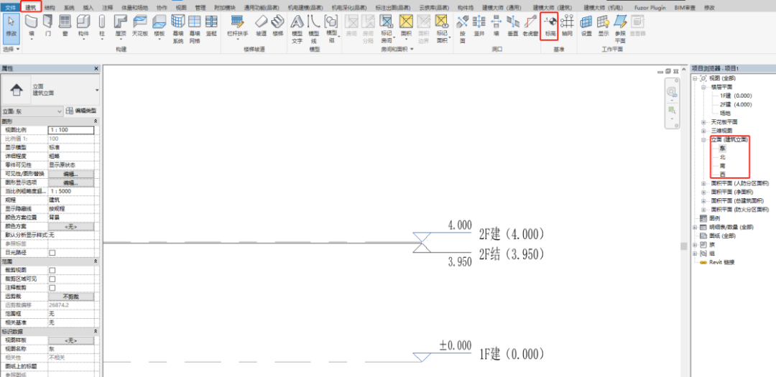Open the 文件 (File) menu

11,8
